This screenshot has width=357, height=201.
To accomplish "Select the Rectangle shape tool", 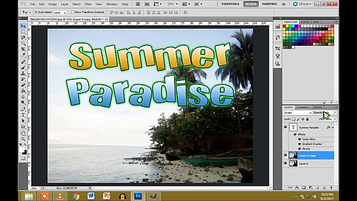I will 23,127.
